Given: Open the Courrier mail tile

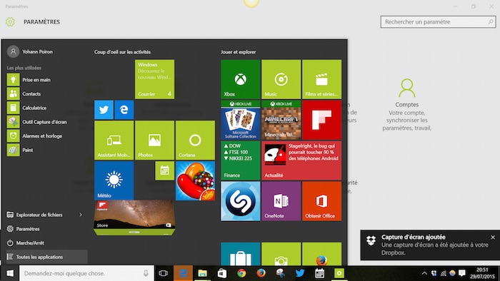Looking at the screenshot, I should pyautogui.click(x=154, y=79).
